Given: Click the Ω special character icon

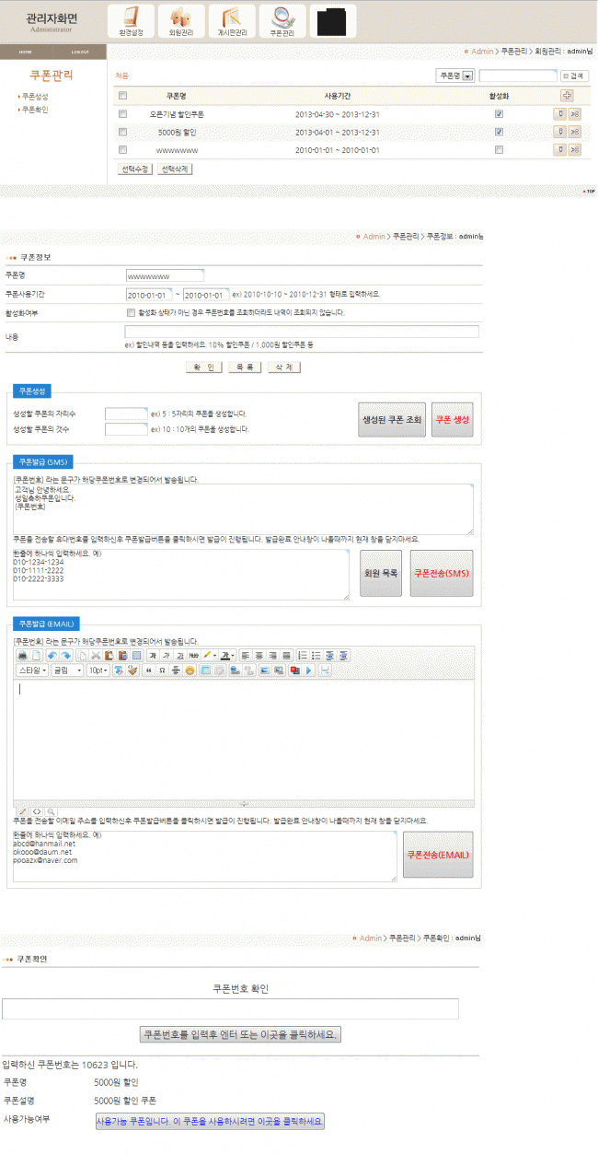Looking at the screenshot, I should [x=162, y=670].
